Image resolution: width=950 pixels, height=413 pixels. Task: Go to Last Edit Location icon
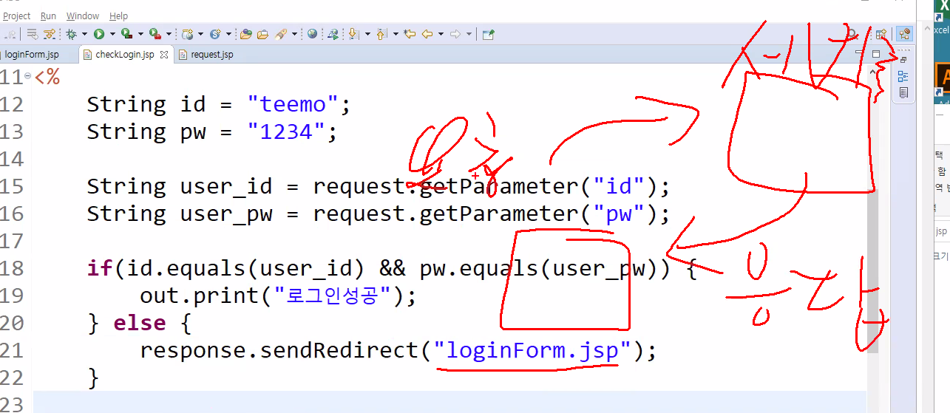click(410, 34)
